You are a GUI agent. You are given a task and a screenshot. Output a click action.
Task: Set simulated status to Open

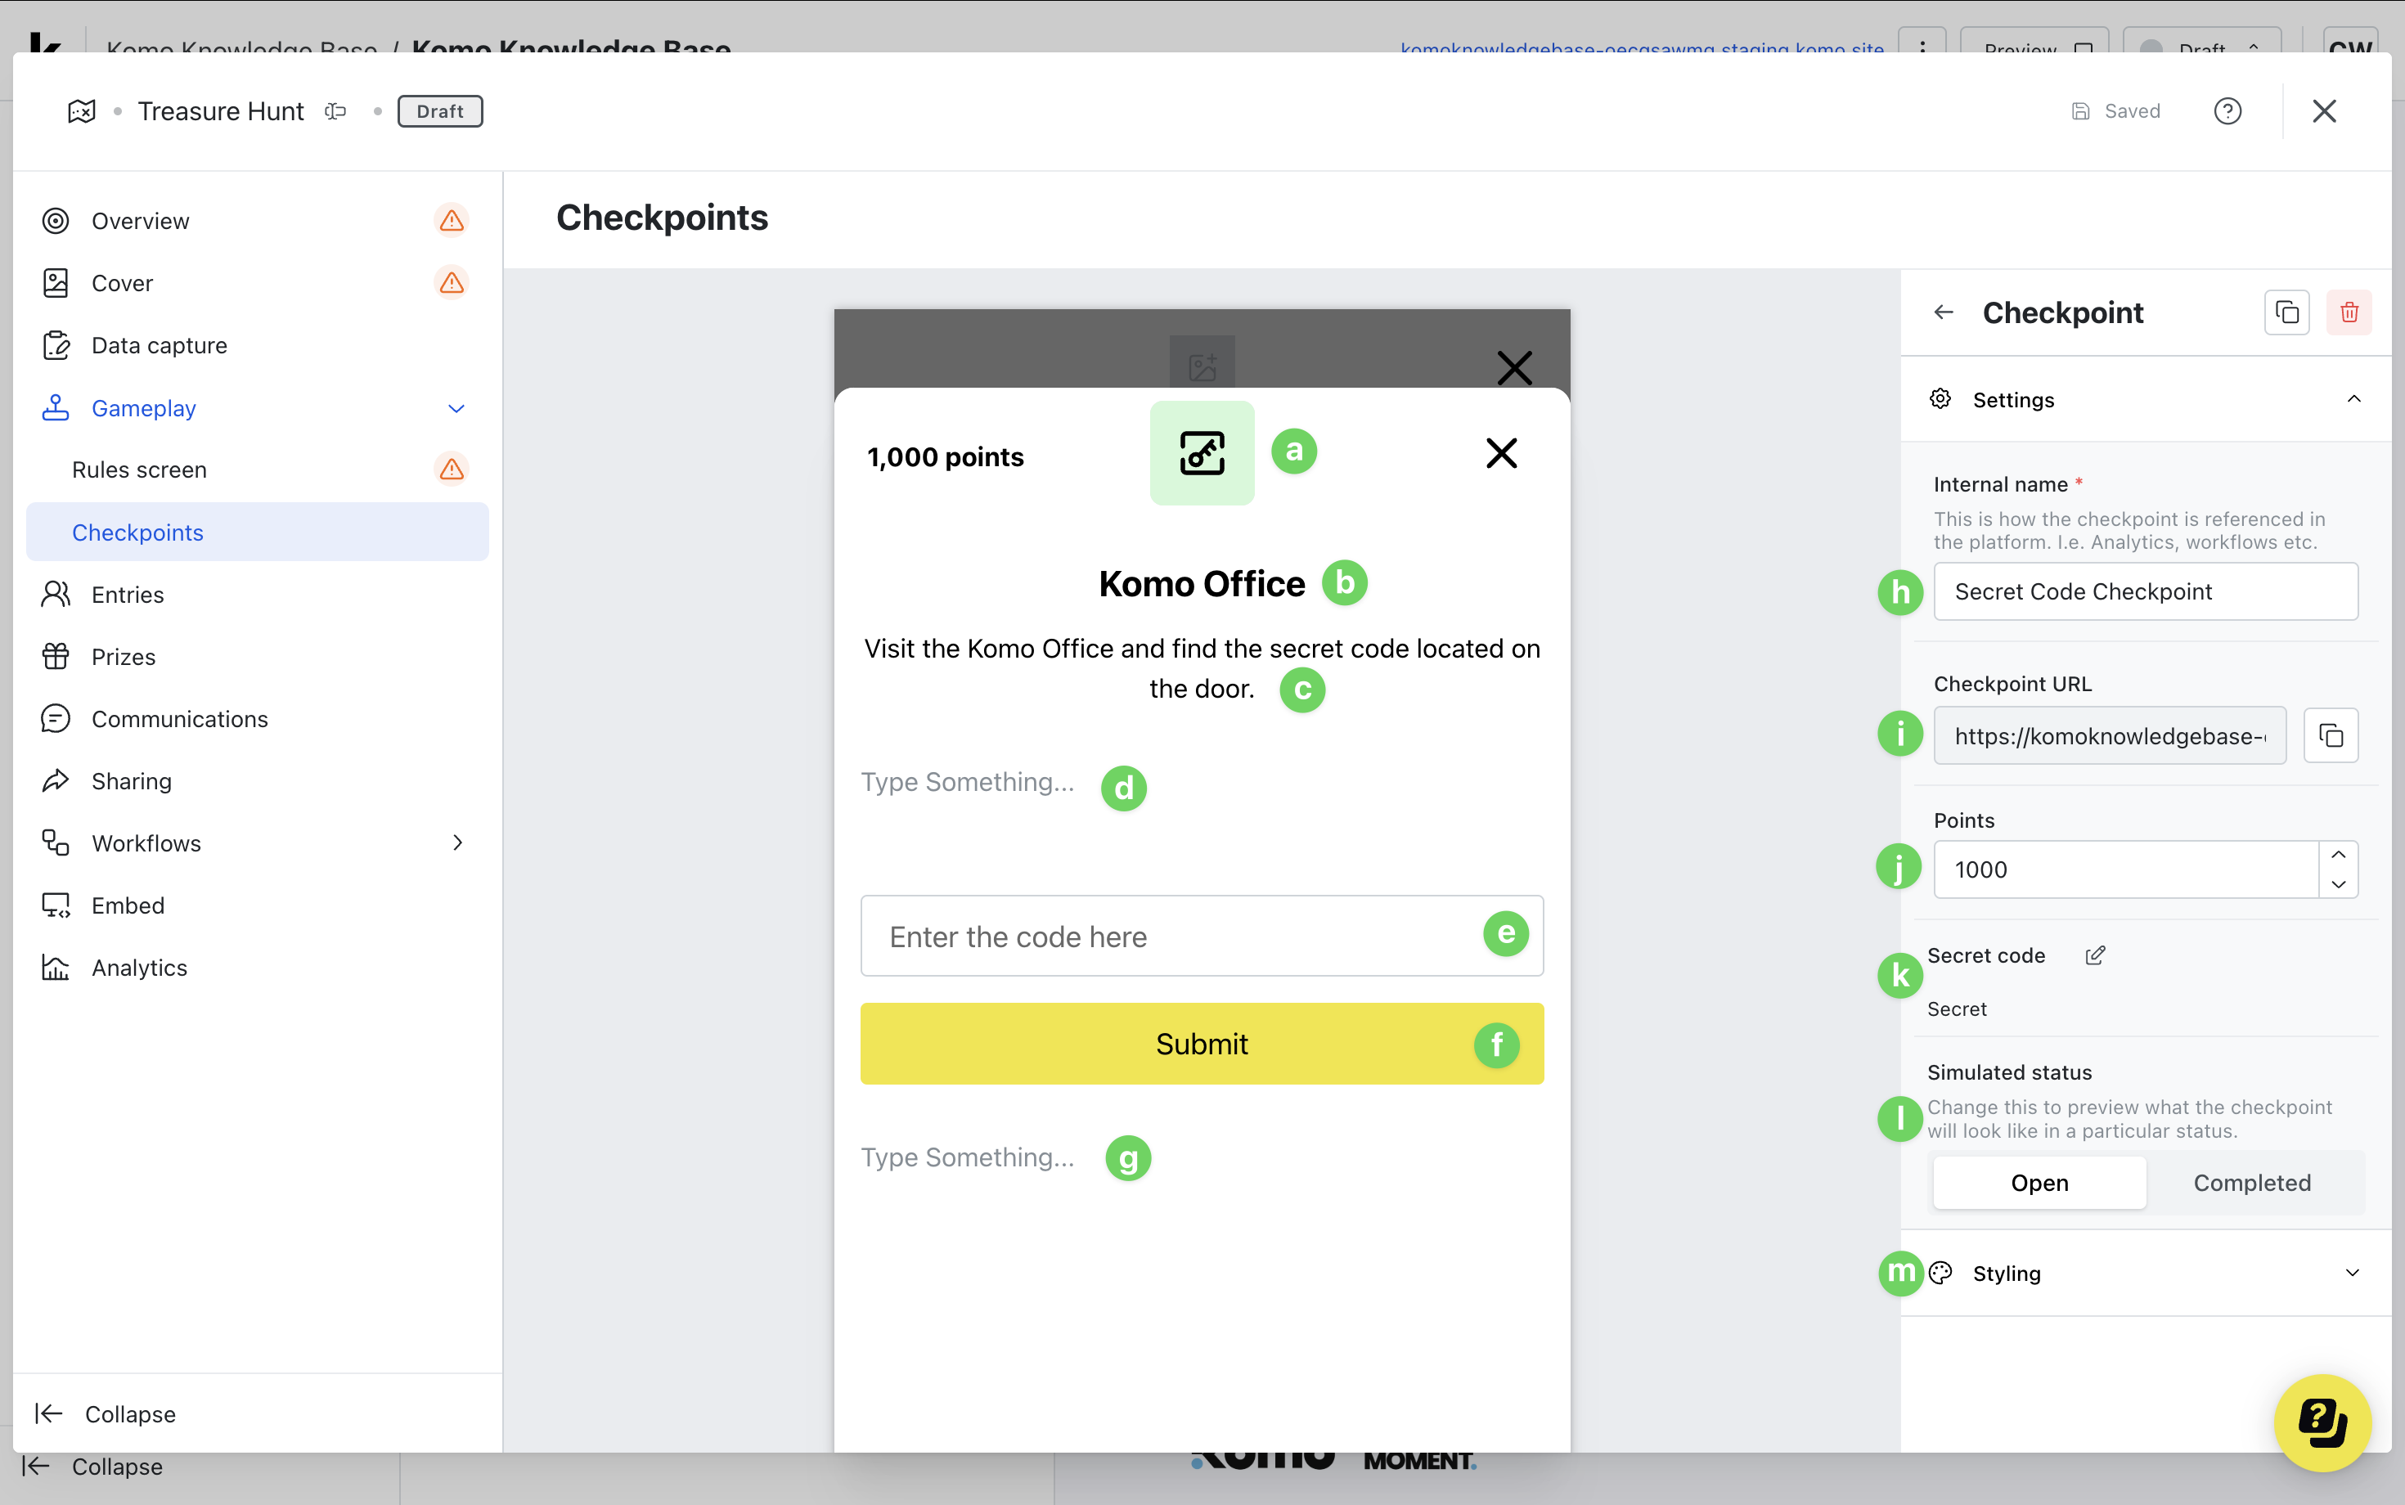coord(2039,1183)
